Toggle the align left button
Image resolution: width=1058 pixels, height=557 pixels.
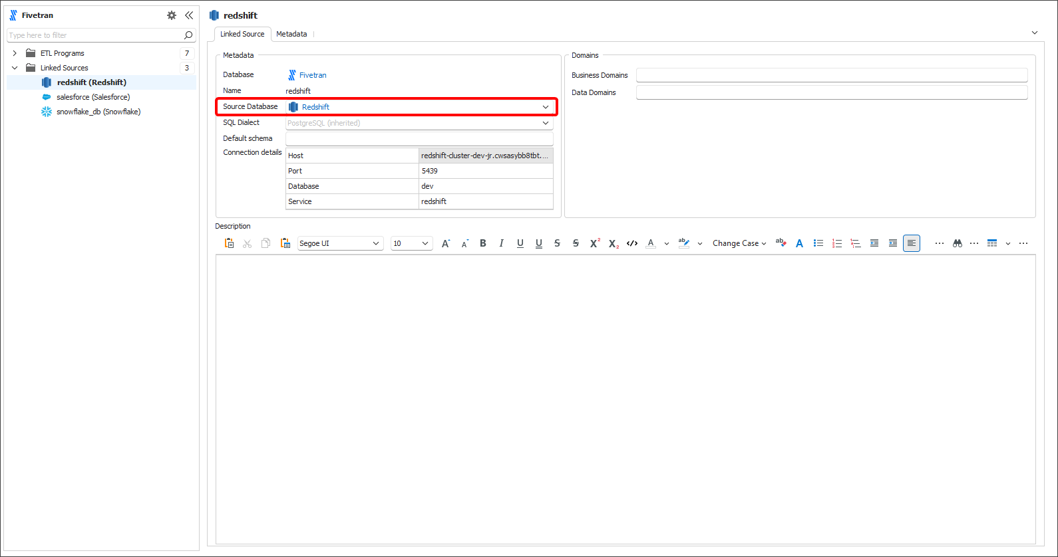pyautogui.click(x=912, y=243)
